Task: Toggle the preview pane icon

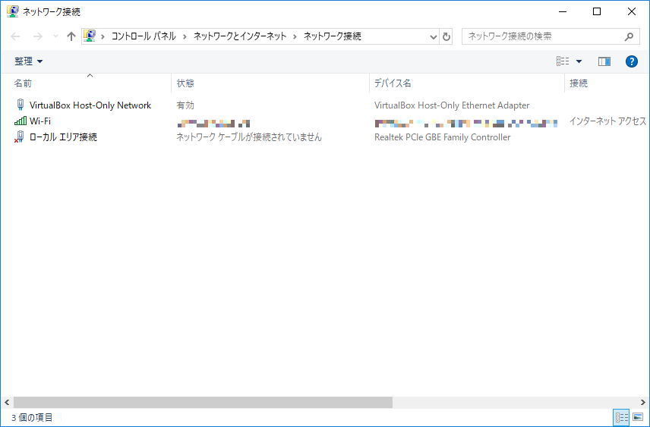Action: point(604,61)
